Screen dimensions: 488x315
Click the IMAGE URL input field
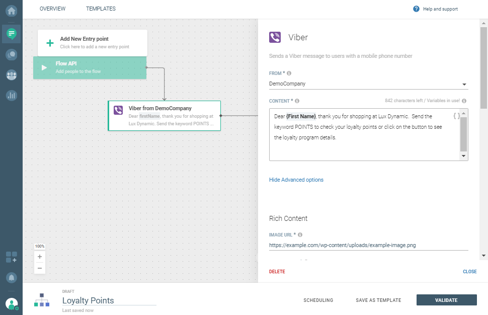368,246
